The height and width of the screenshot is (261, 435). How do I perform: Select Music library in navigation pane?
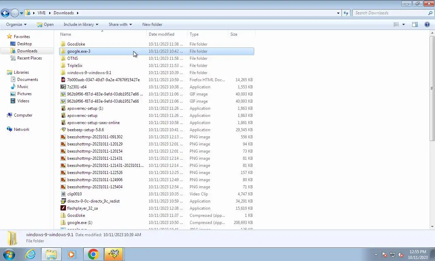click(x=23, y=87)
